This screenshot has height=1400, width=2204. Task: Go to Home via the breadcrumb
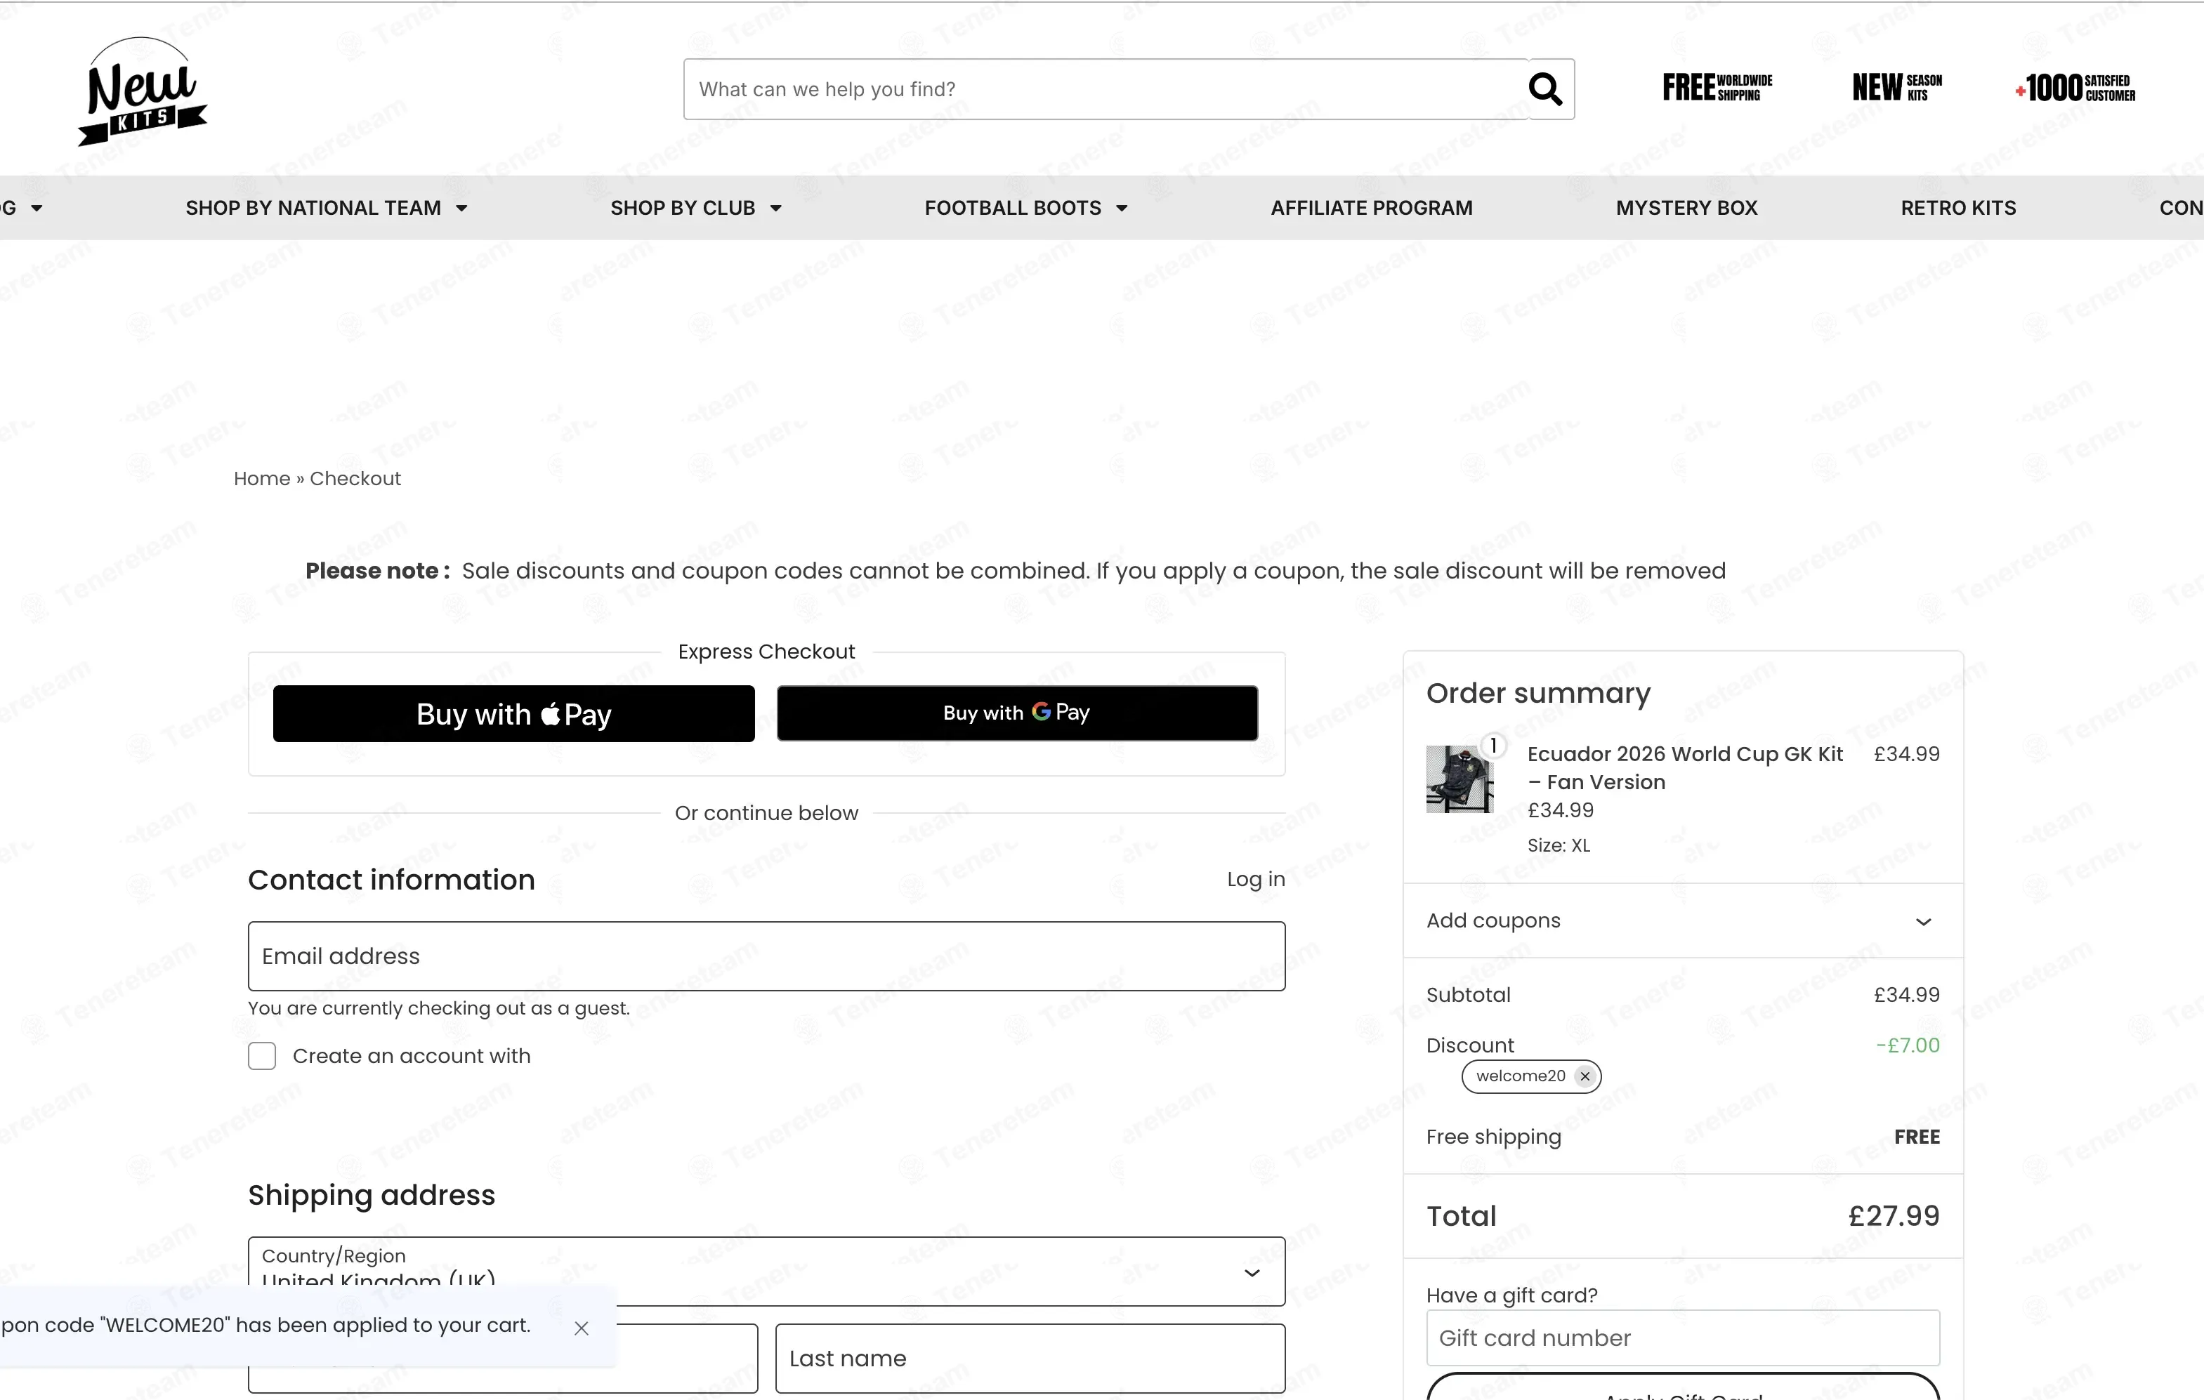(x=262, y=479)
